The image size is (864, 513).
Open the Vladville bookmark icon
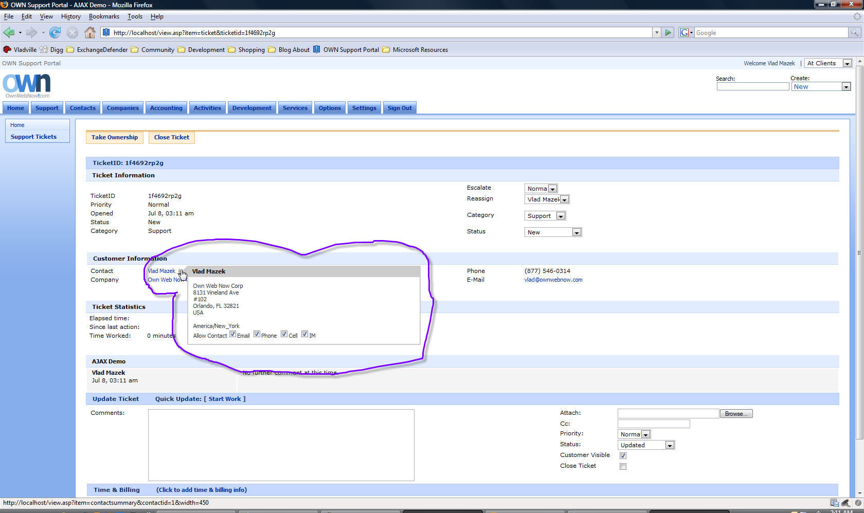click(7, 50)
